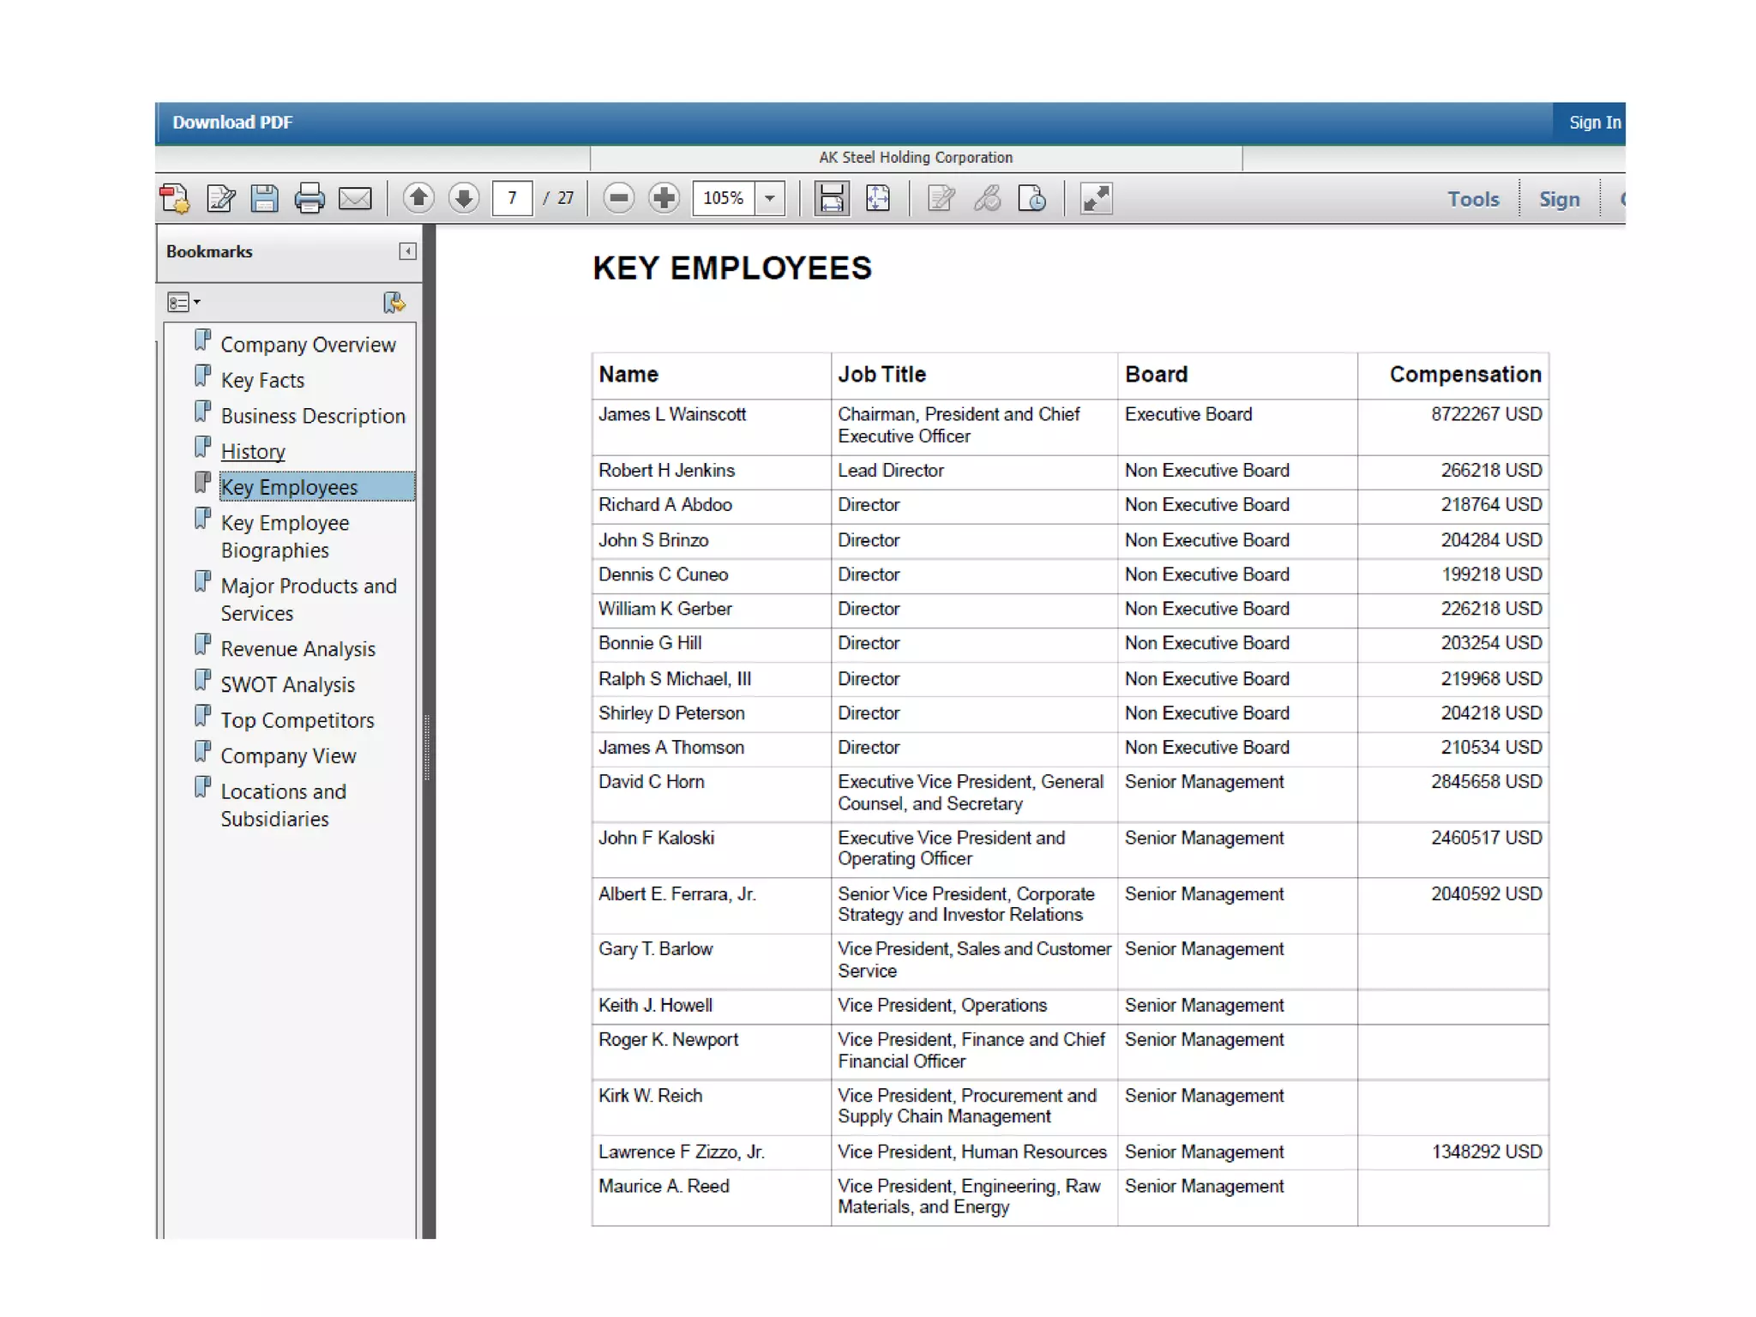The height and width of the screenshot is (1317, 1756).
Task: Click the Save file floppy icon
Action: click(x=264, y=199)
